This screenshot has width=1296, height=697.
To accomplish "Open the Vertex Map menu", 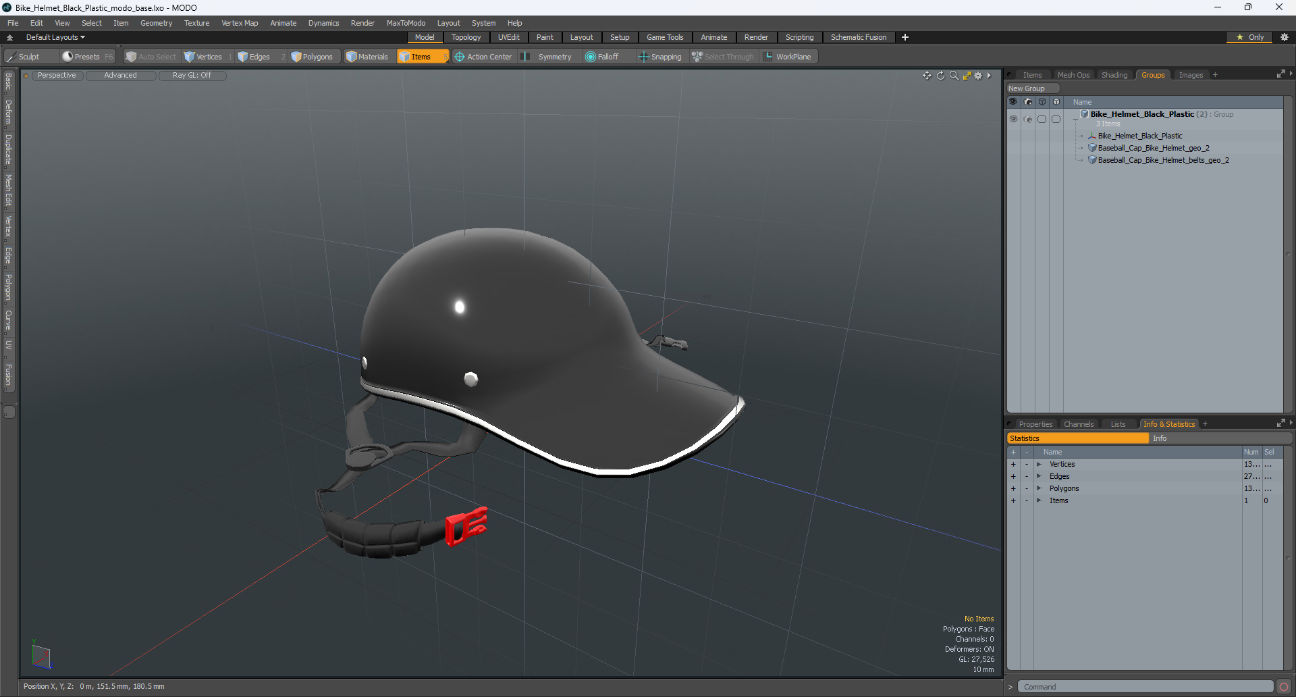I will 240,23.
